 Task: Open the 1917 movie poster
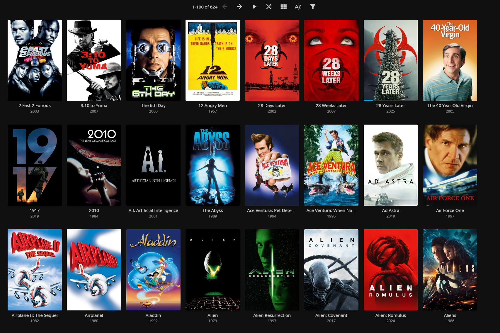[35, 165]
